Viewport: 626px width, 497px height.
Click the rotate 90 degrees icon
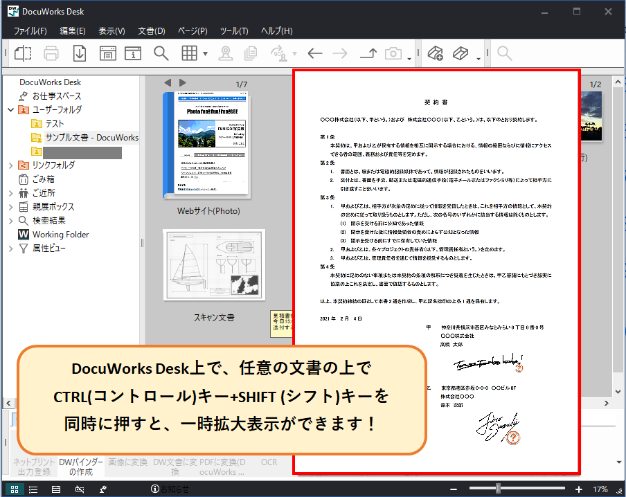280,53
